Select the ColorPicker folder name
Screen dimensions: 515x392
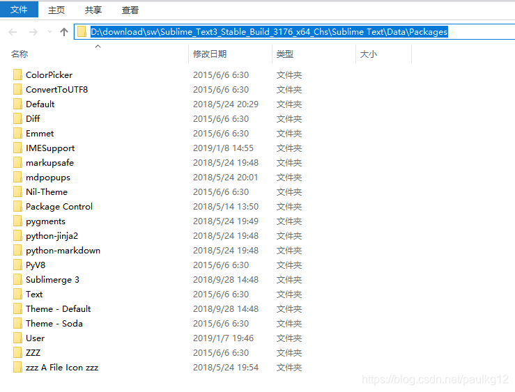[x=49, y=75]
